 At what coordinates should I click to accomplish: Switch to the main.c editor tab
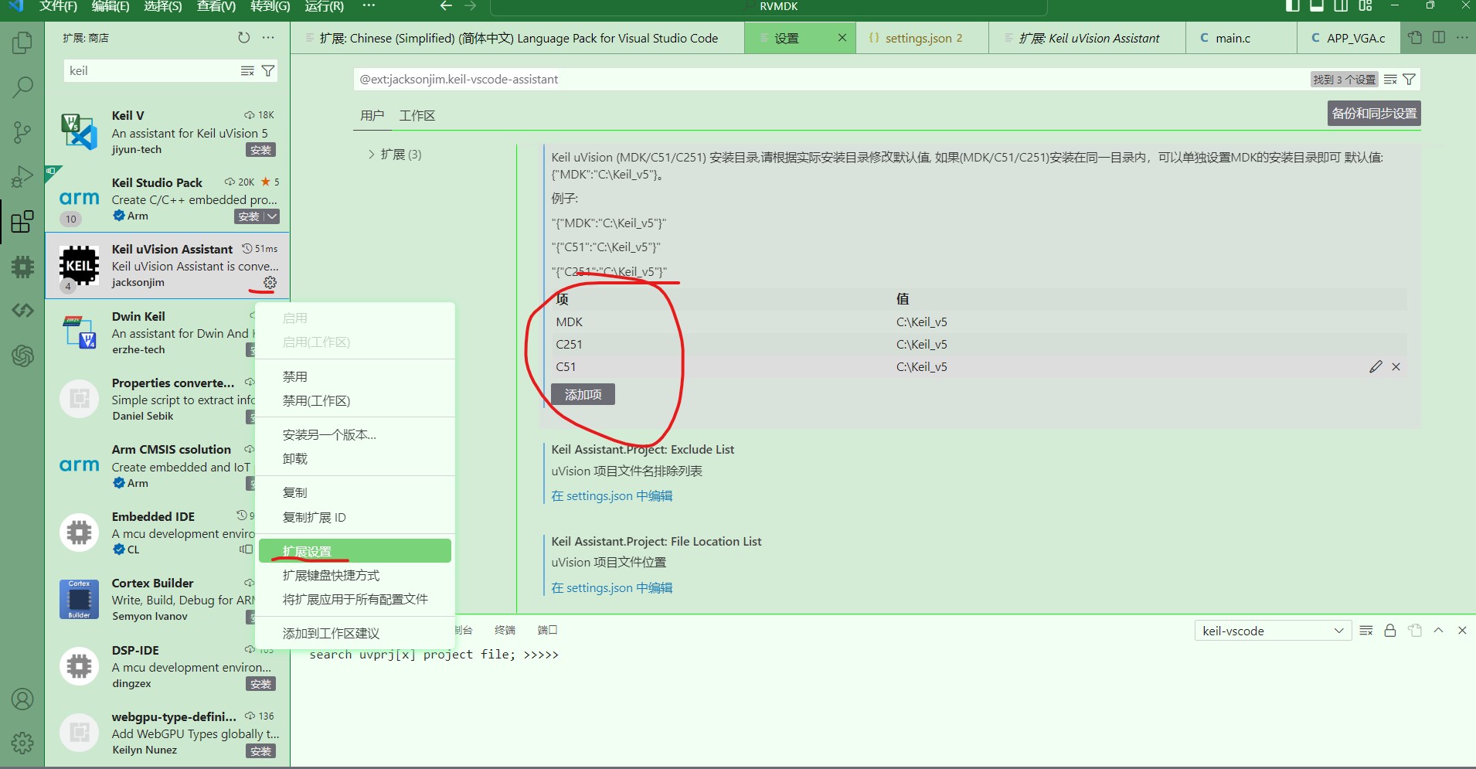(1241, 38)
